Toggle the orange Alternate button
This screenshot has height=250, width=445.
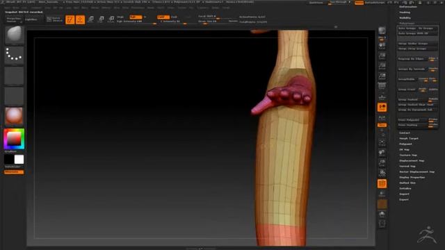pyautogui.click(x=14, y=172)
